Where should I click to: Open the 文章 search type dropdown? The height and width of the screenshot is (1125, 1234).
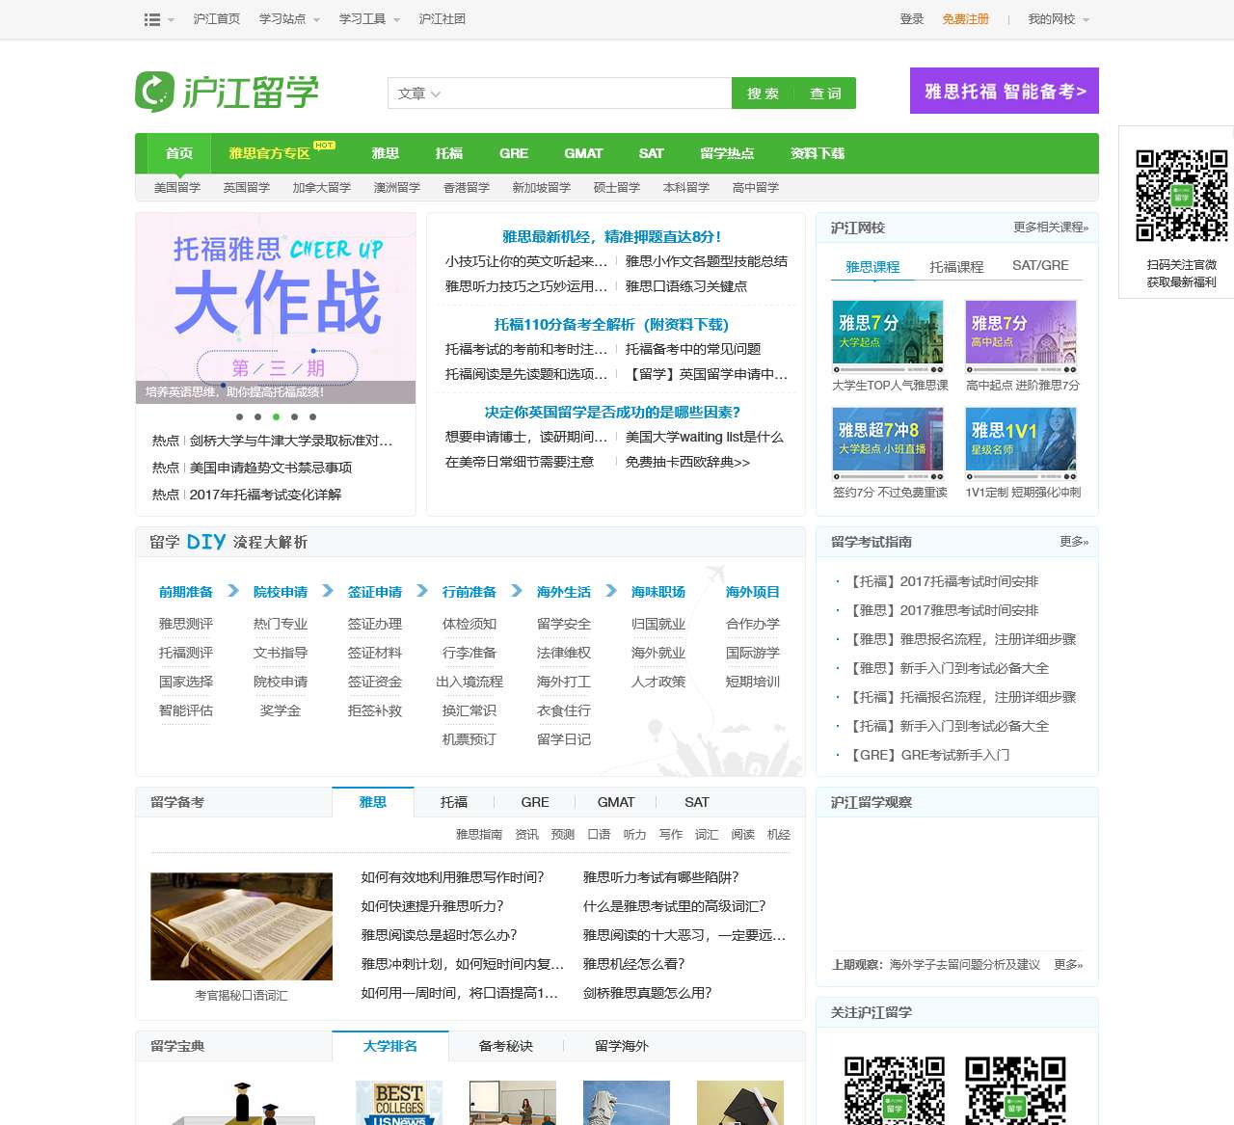coord(419,94)
